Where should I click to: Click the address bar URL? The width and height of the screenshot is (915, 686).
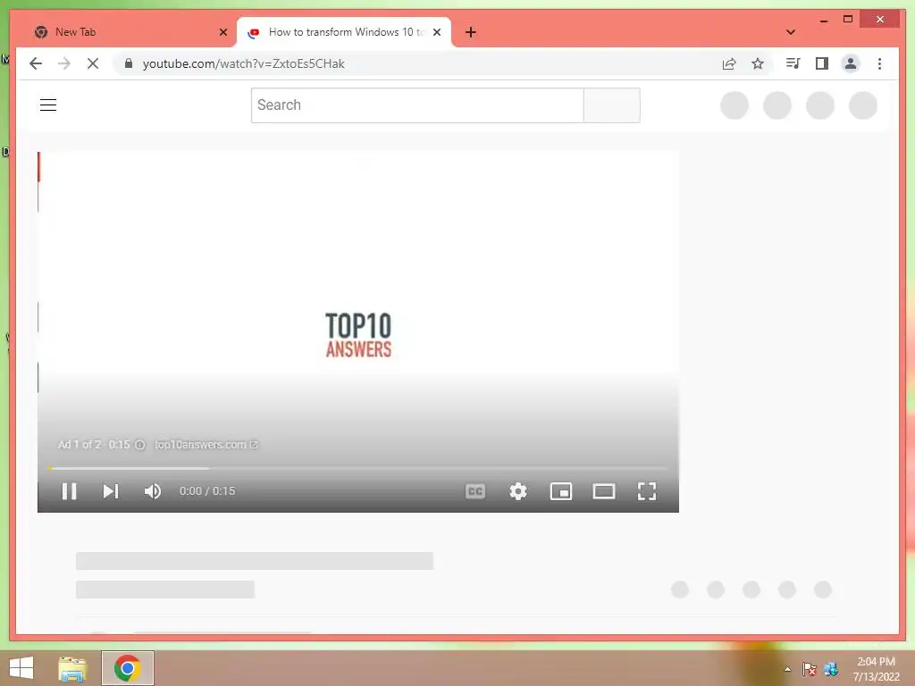tap(244, 63)
